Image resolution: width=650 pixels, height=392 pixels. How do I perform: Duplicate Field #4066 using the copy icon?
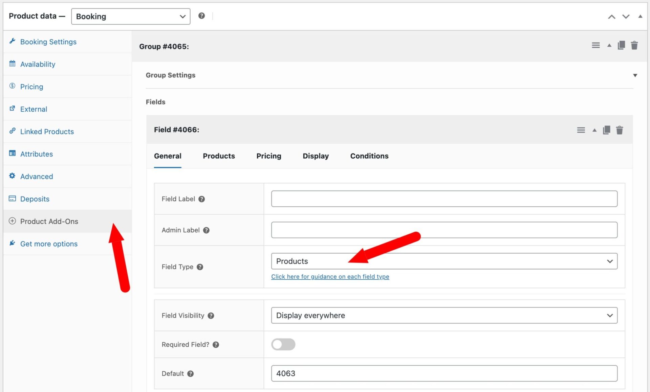[606, 130]
